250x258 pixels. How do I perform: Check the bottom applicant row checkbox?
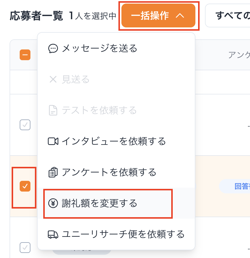(x=25, y=247)
